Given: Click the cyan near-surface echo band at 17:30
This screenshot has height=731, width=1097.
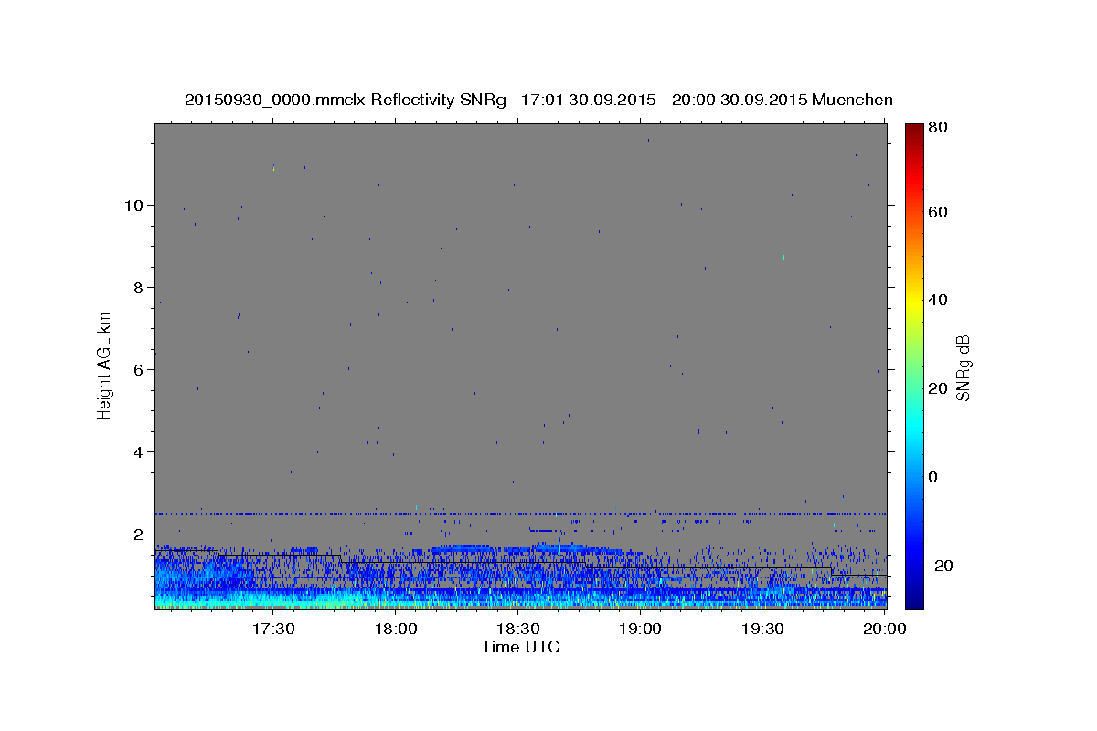Looking at the screenshot, I should [274, 600].
